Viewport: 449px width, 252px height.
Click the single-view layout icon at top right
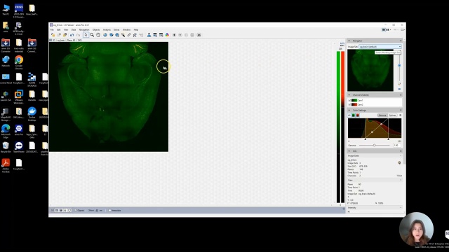tap(384, 29)
